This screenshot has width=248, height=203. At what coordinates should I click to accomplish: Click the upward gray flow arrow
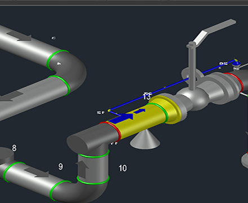point(82,170)
